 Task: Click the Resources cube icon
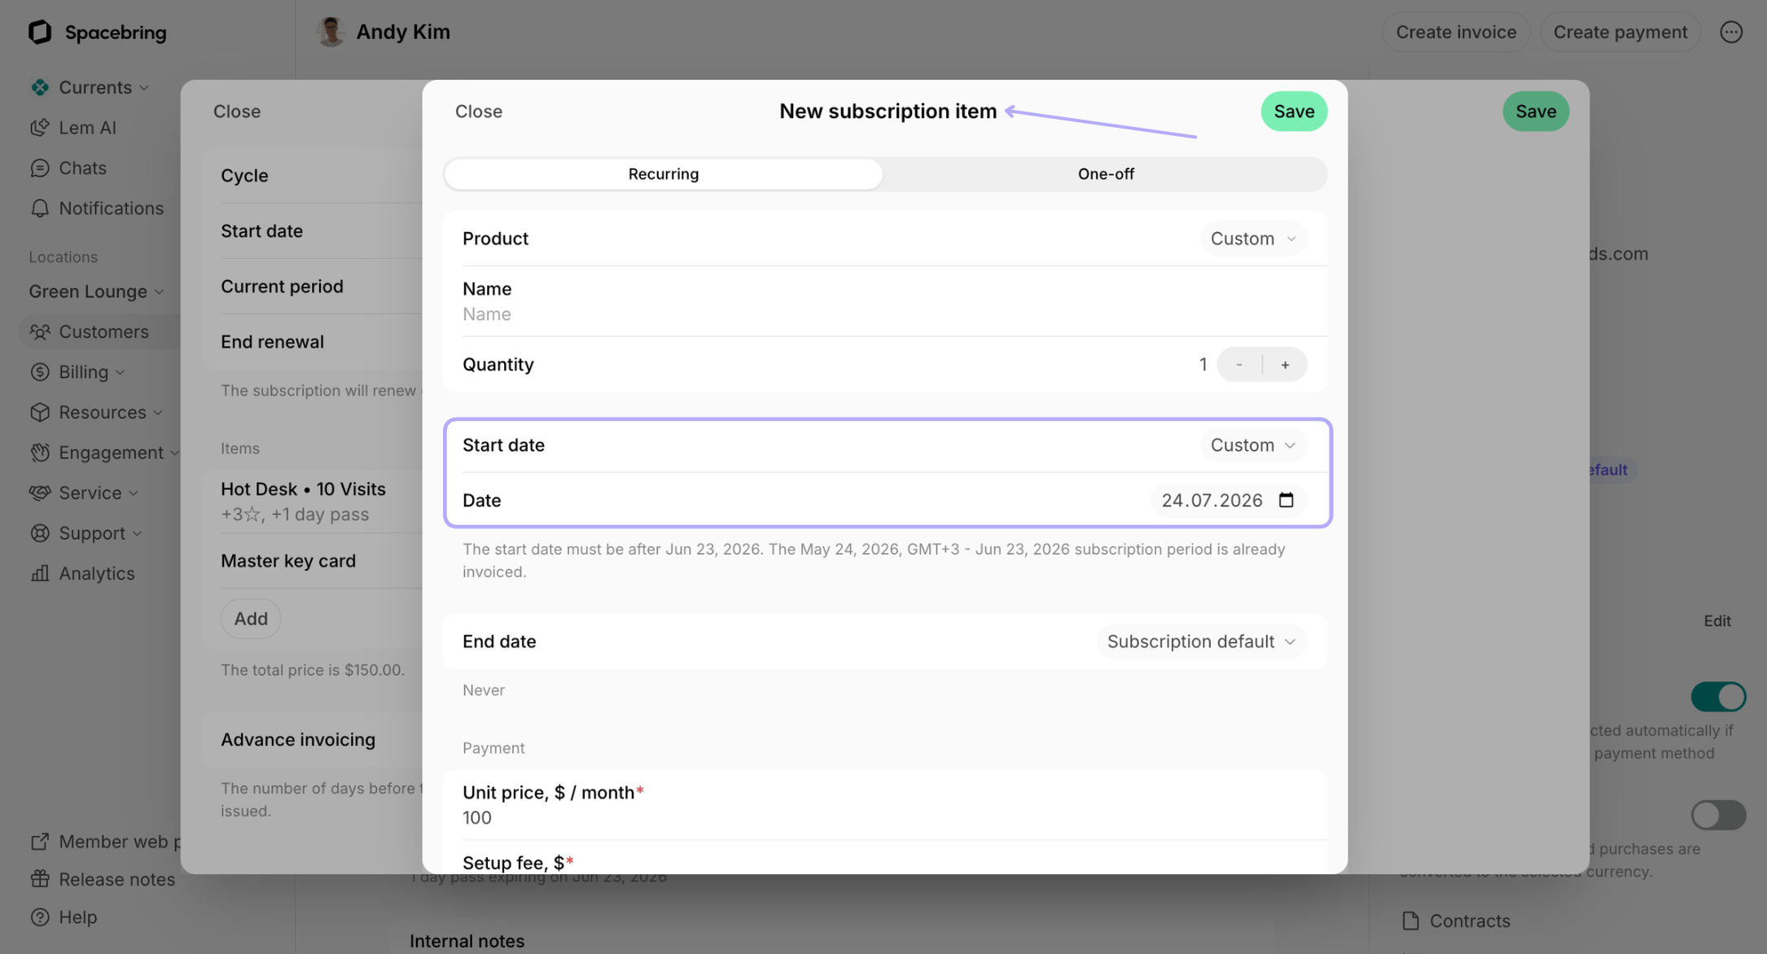pos(39,413)
